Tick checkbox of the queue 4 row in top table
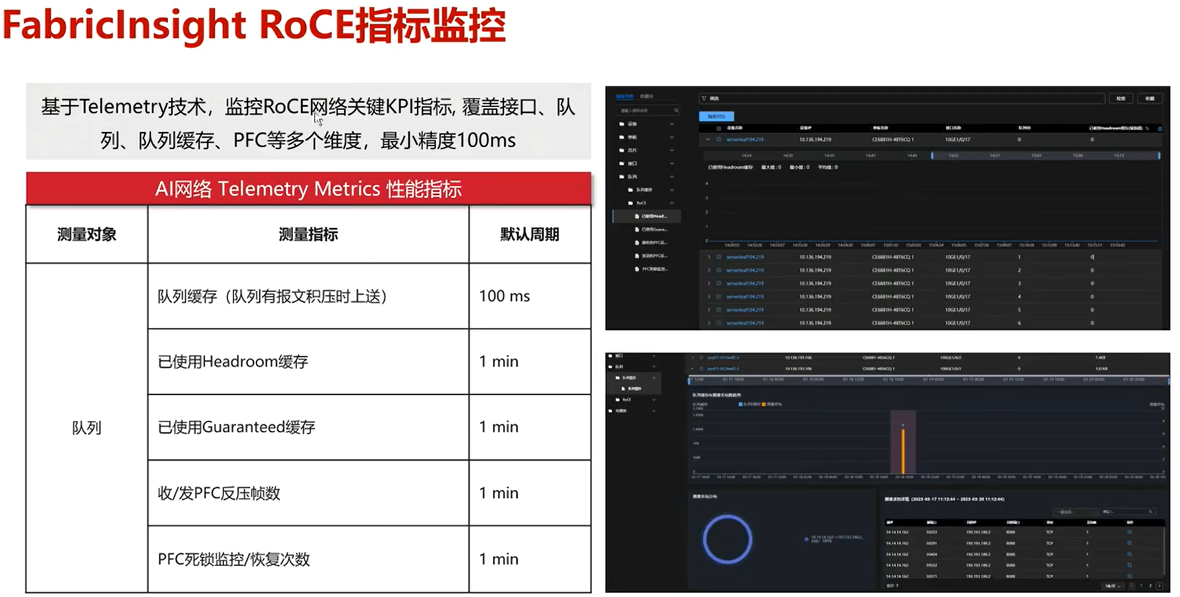1180x597 pixels. click(x=718, y=297)
